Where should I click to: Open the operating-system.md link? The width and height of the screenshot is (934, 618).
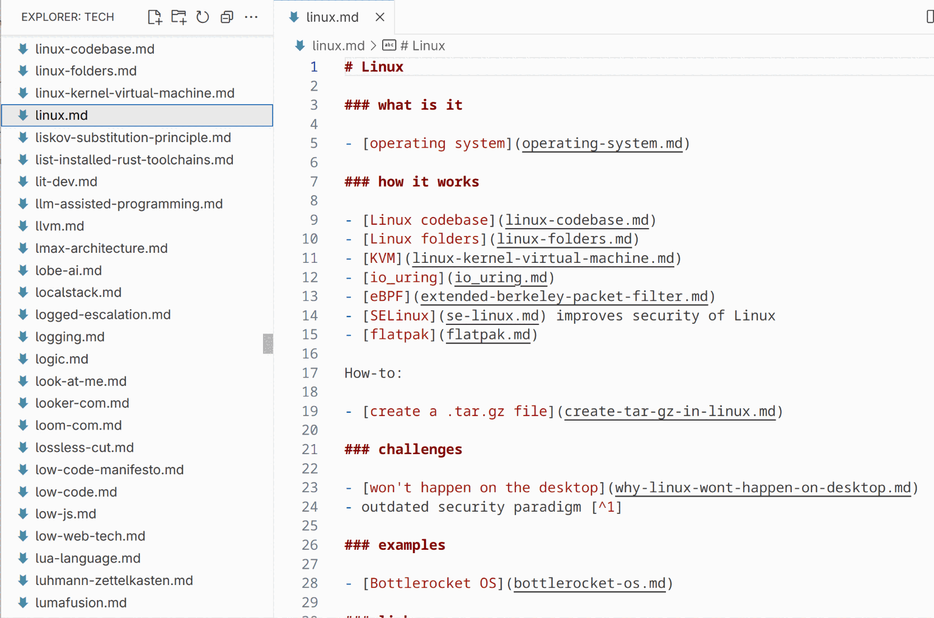point(602,143)
